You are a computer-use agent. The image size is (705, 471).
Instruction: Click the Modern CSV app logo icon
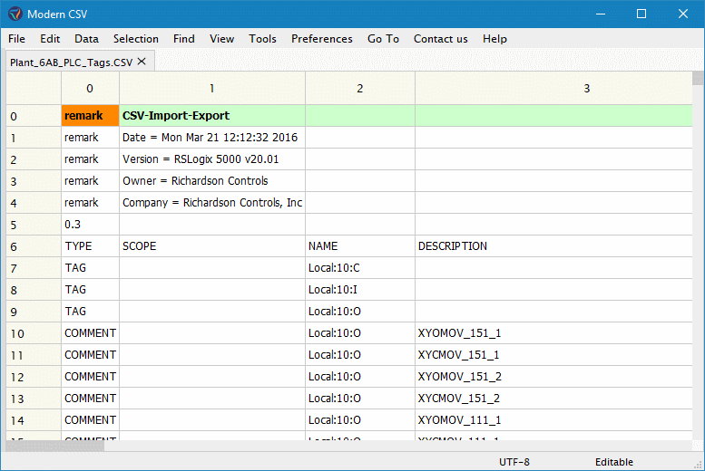click(x=15, y=14)
